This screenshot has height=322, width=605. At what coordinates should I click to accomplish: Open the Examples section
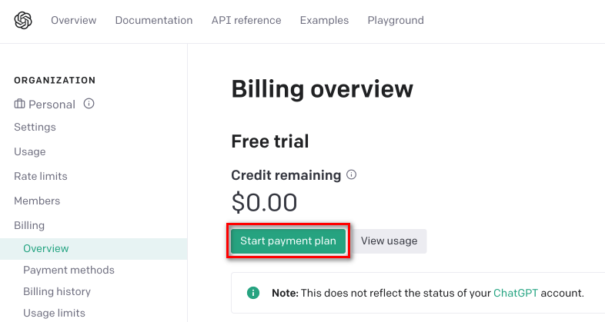[x=324, y=20]
